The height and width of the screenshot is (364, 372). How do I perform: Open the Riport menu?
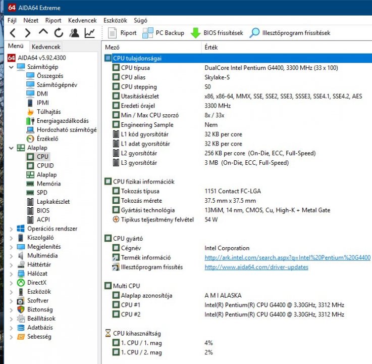53,20
